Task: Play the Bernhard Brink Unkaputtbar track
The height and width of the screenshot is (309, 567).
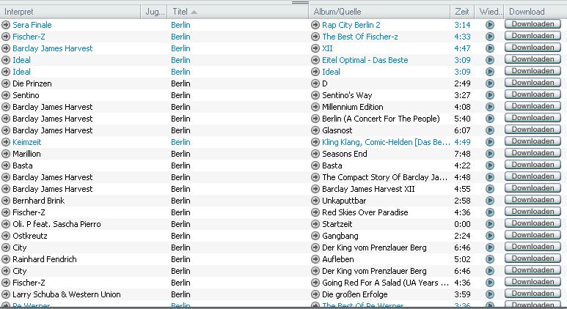Action: click(x=490, y=201)
